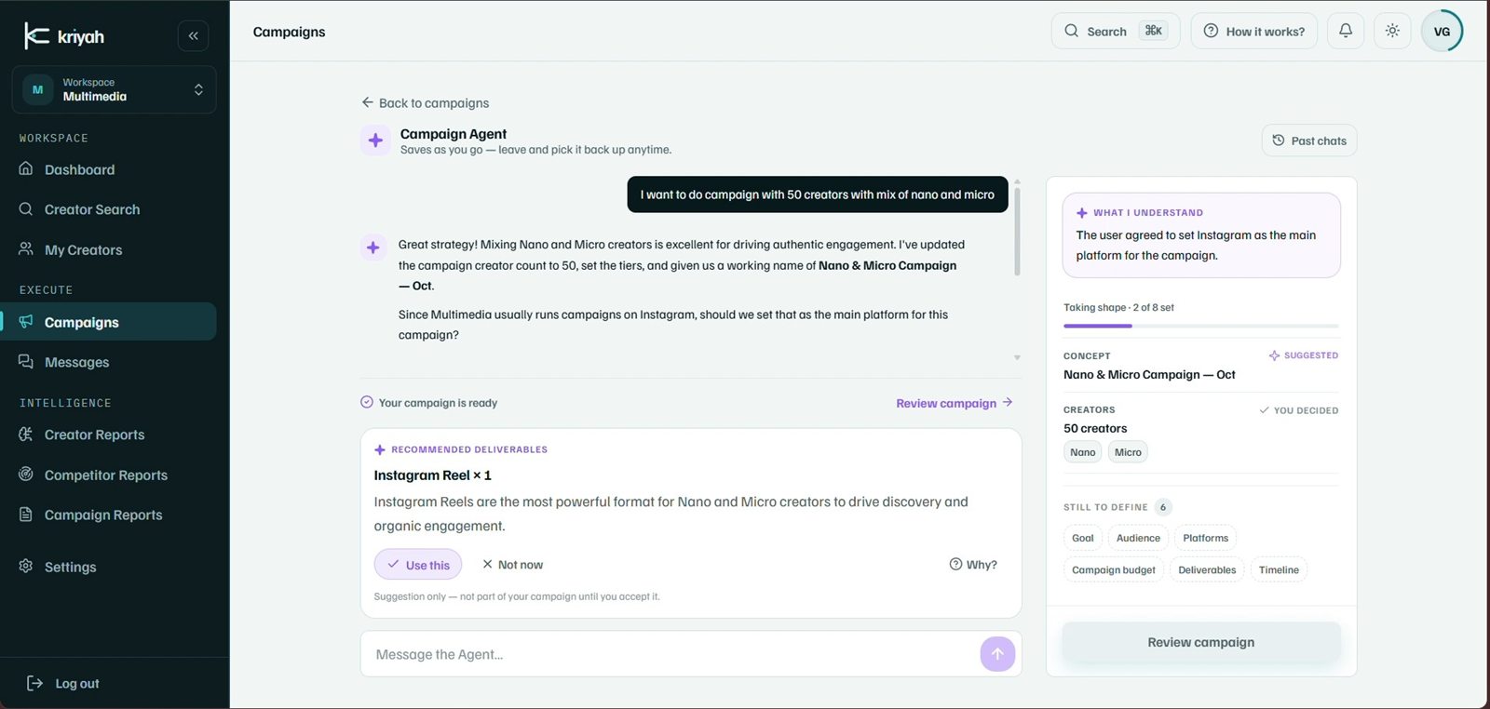Click the How it works? button
1490x709 pixels.
click(1254, 31)
